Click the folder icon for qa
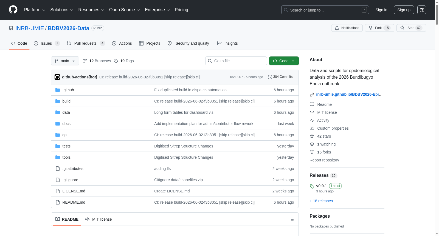439x236 pixels. point(58,135)
